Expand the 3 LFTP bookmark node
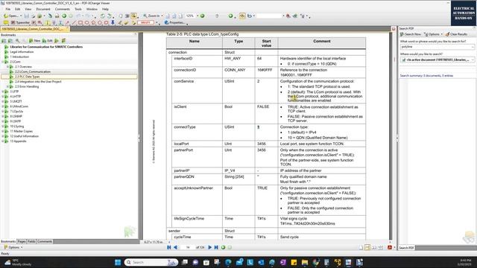 (3, 92)
